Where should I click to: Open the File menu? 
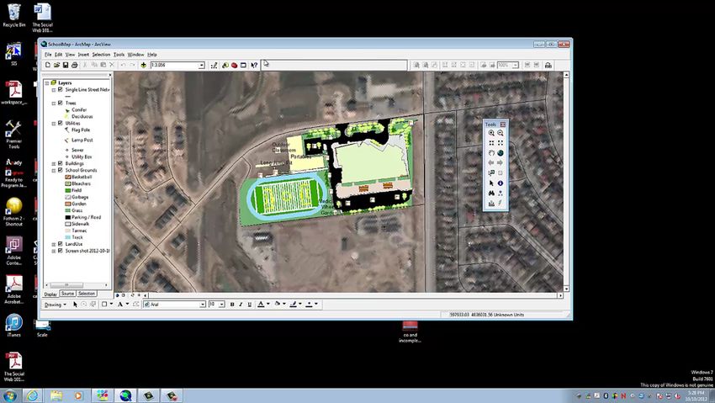coord(48,54)
